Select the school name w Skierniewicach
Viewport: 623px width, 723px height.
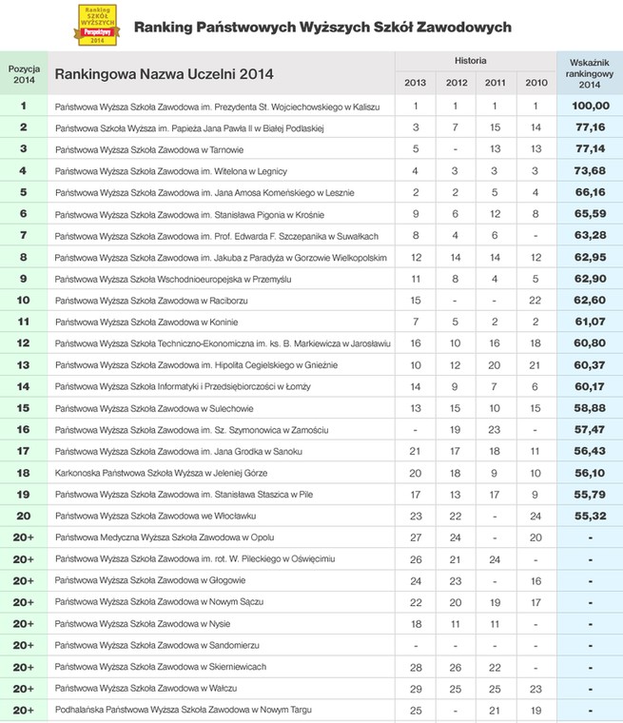(x=161, y=667)
